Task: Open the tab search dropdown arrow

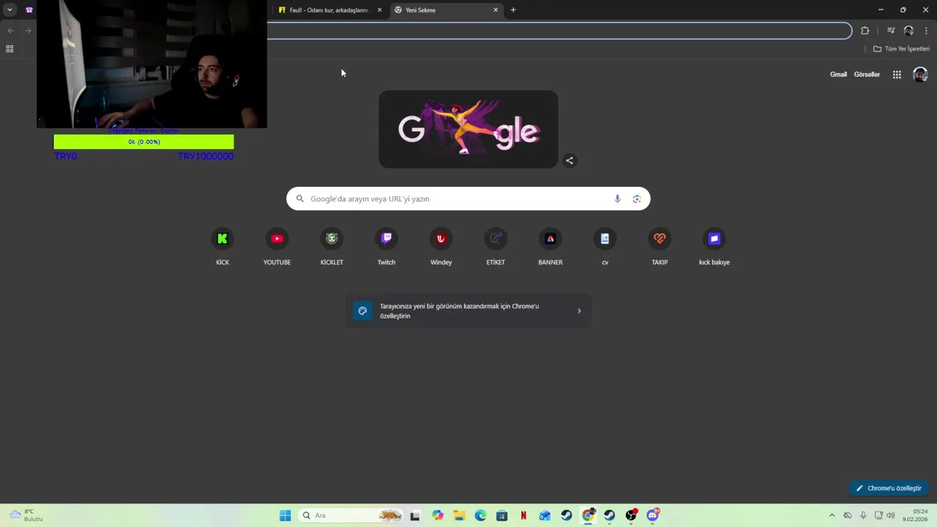Action: 10,10
